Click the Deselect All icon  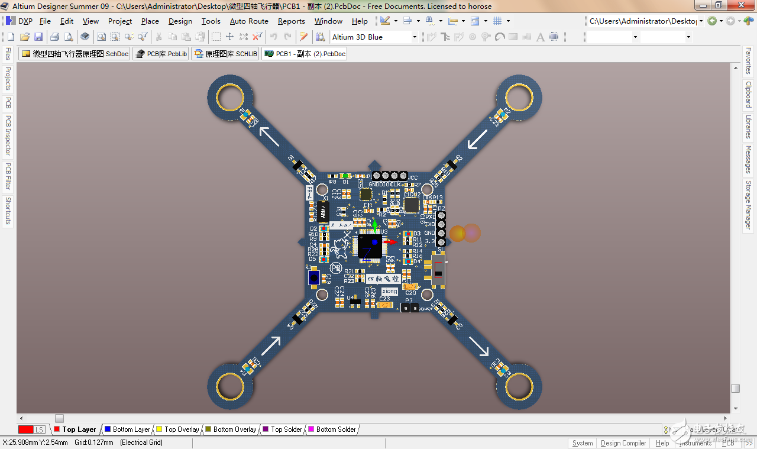[244, 37]
